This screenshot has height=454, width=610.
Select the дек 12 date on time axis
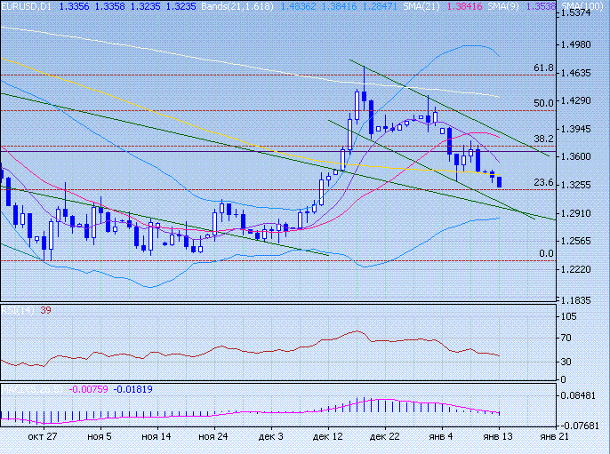click(327, 437)
